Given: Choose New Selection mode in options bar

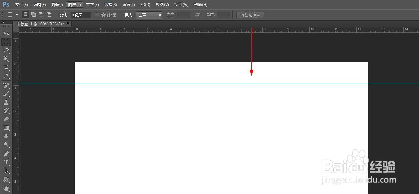Looking at the screenshot, I should click(x=25, y=14).
